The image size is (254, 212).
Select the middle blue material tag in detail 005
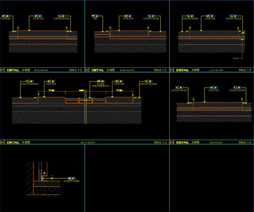[x=214, y=88]
